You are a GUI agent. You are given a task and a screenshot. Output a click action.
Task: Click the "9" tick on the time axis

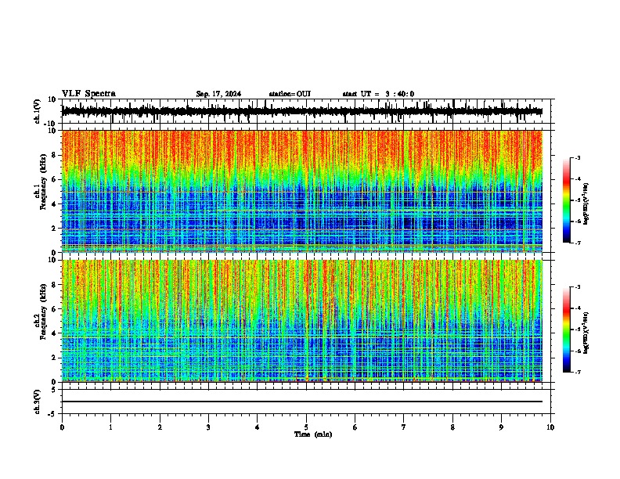tap(501, 427)
